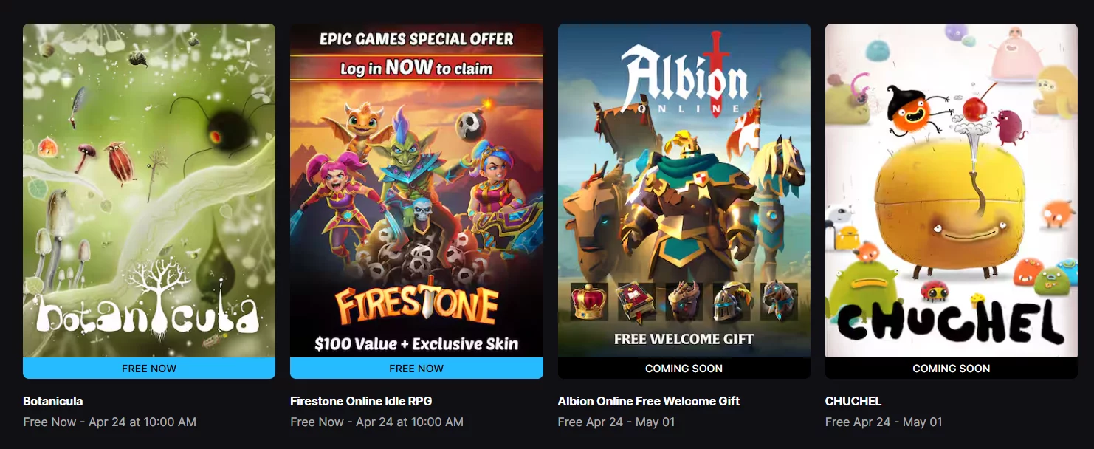Screen dimensions: 1094x449
Task: Open the Firestone Online Idle RPG title link
Action: (x=361, y=401)
